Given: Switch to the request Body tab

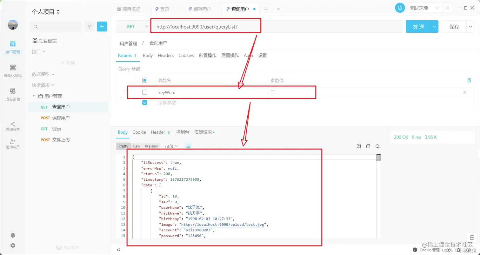Looking at the screenshot, I should [148, 55].
